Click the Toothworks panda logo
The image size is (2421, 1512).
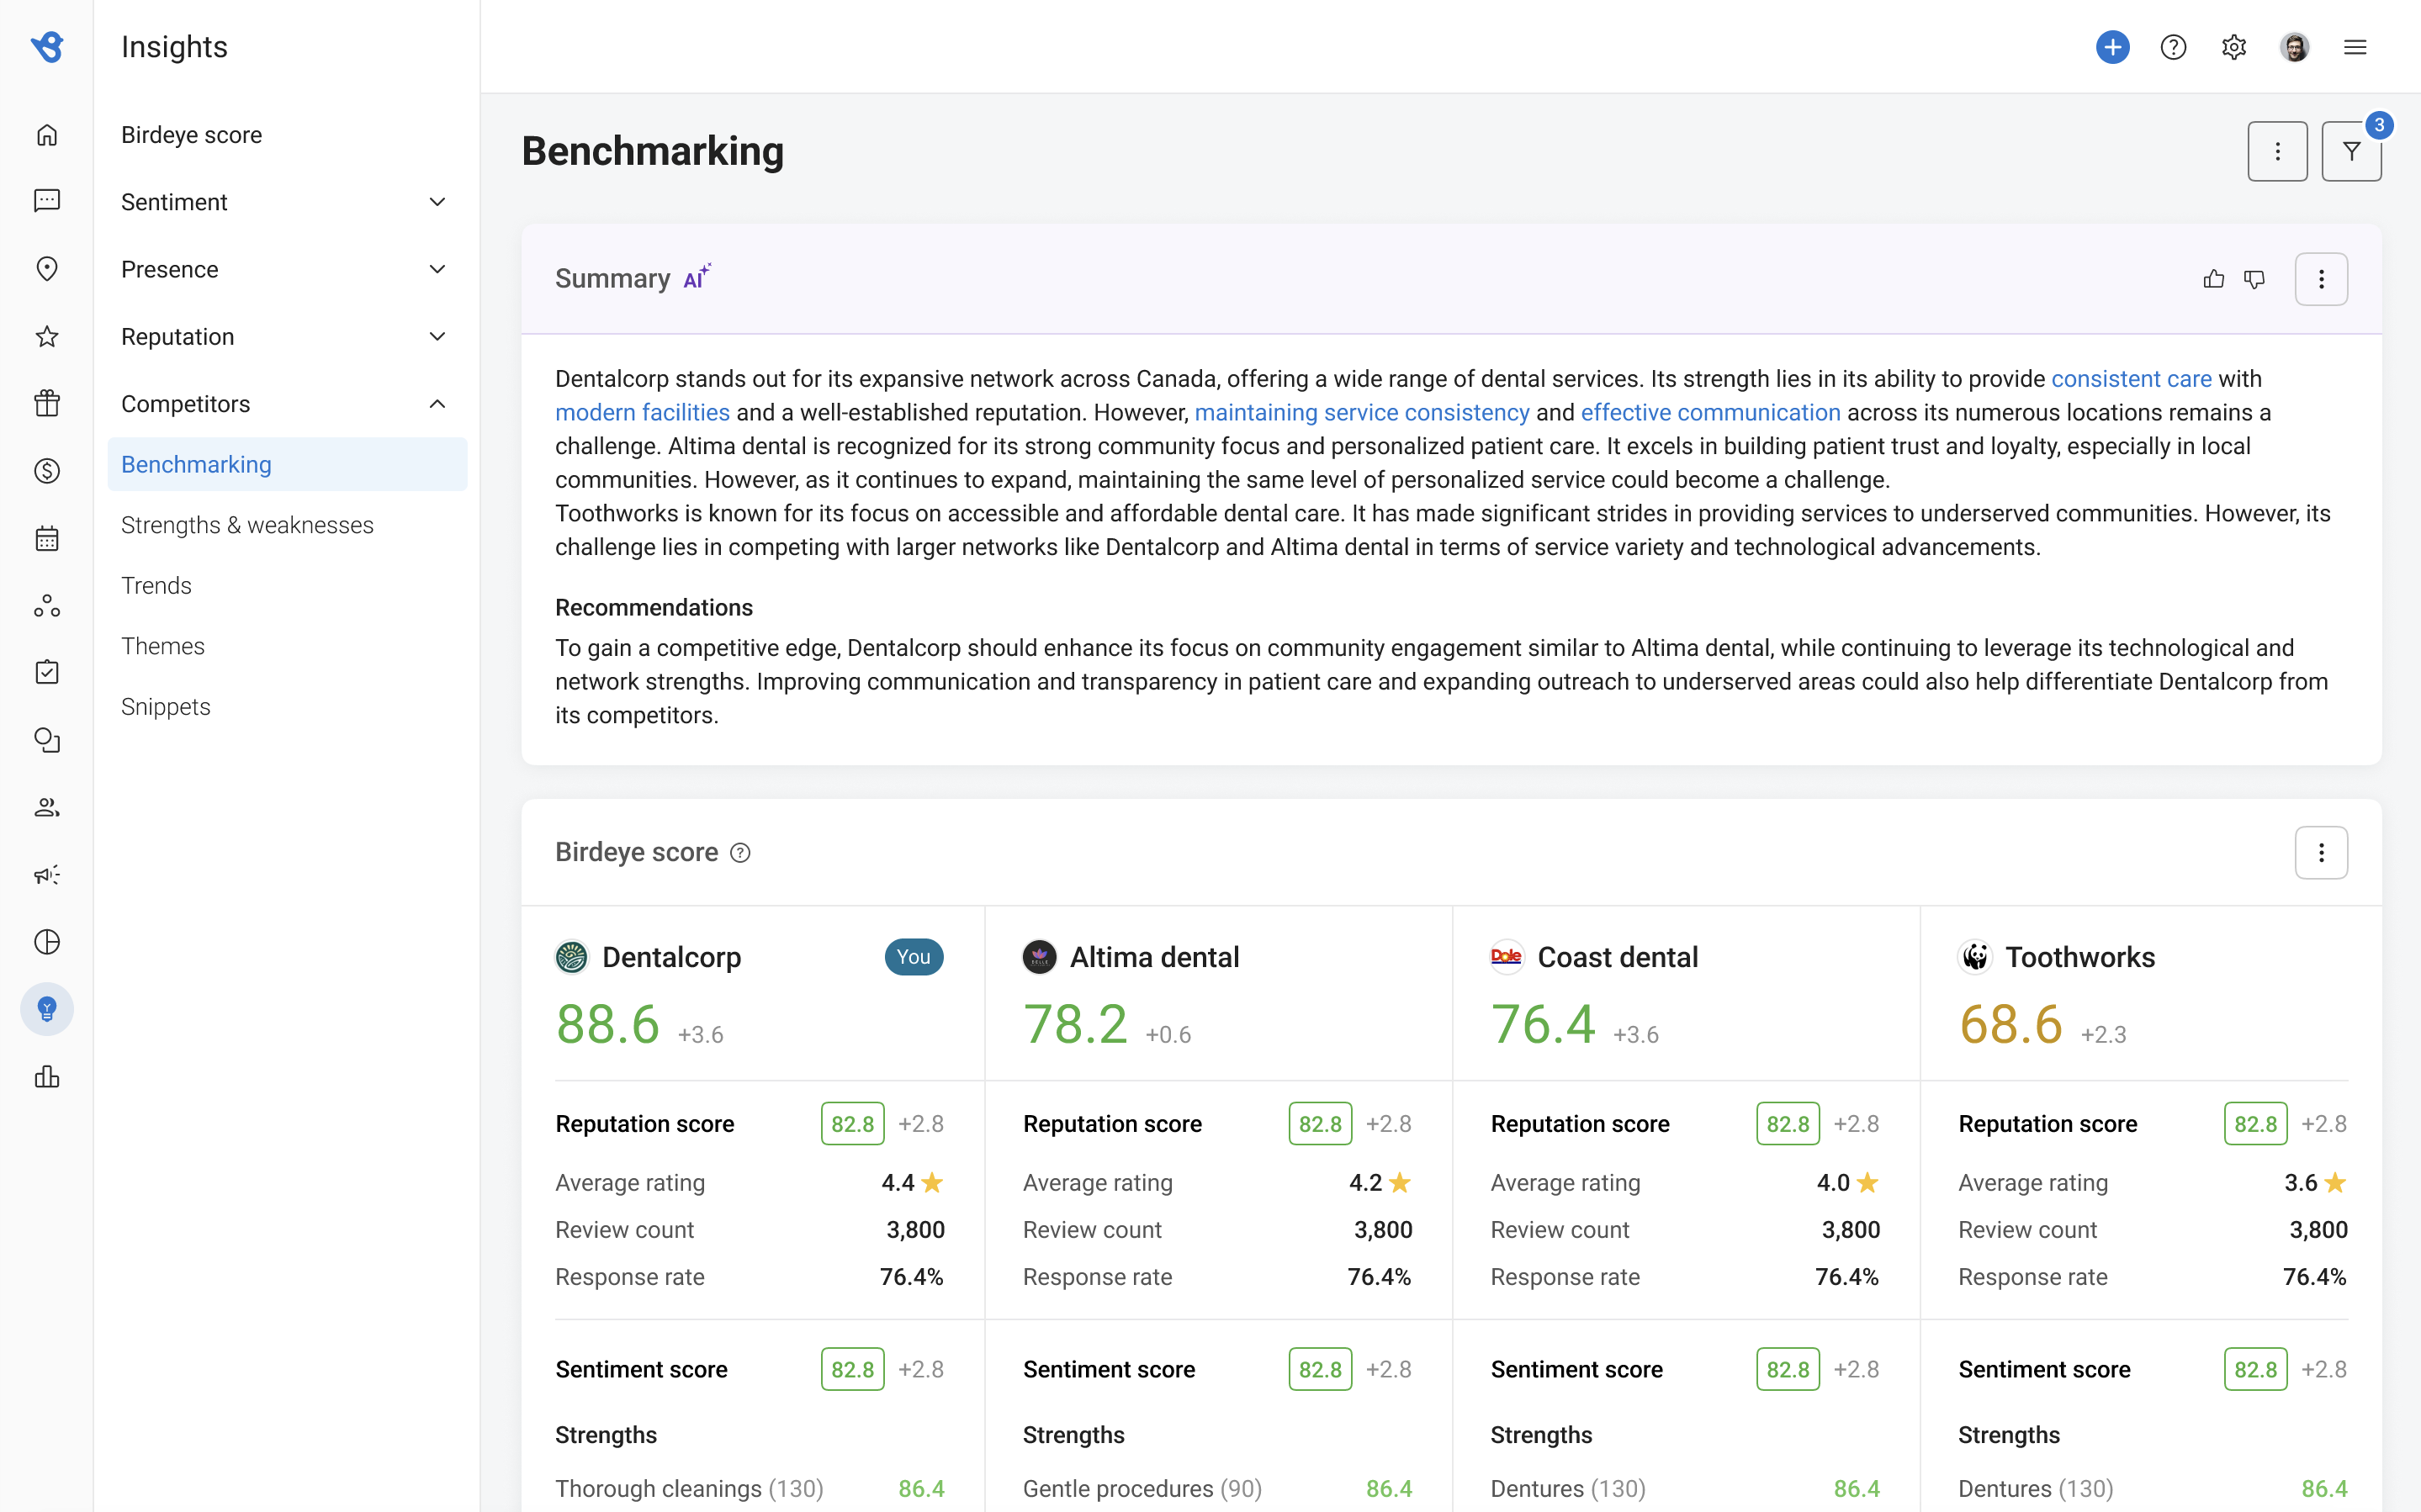tap(1975, 957)
